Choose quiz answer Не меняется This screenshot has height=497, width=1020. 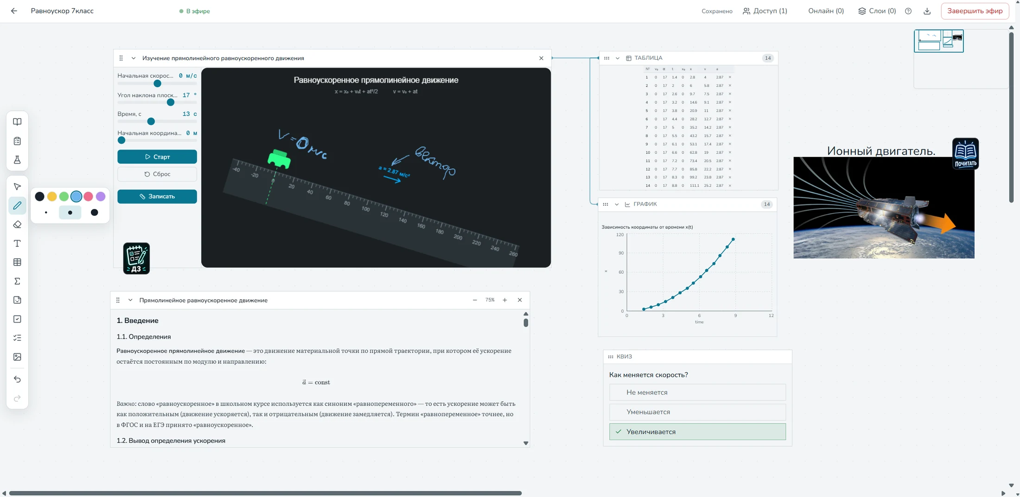(x=697, y=392)
